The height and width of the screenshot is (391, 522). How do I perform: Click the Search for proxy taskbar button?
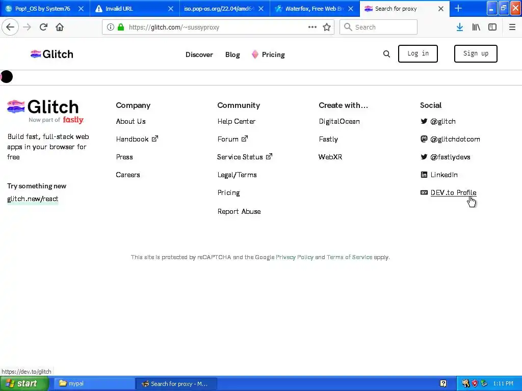coord(176,383)
